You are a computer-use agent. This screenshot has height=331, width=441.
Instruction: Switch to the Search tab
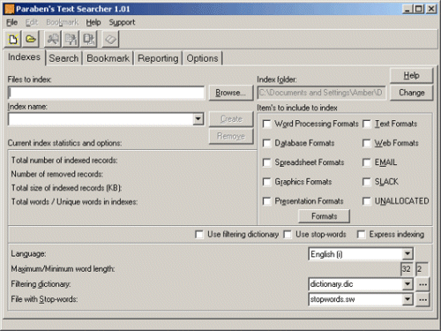pyautogui.click(x=64, y=58)
